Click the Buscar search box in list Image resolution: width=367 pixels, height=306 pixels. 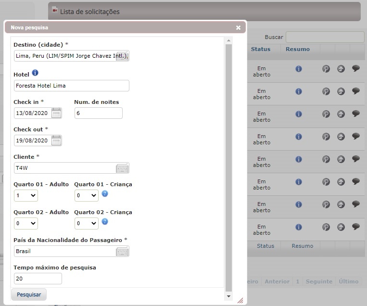(x=325, y=37)
